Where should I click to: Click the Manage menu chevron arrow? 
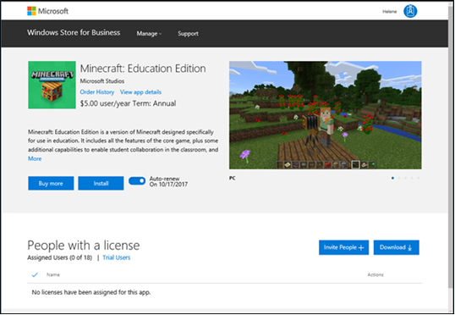pos(160,34)
